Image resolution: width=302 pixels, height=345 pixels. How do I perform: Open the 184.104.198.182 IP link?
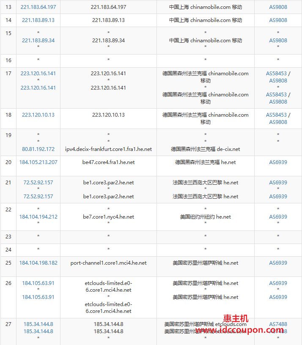tap(38, 263)
